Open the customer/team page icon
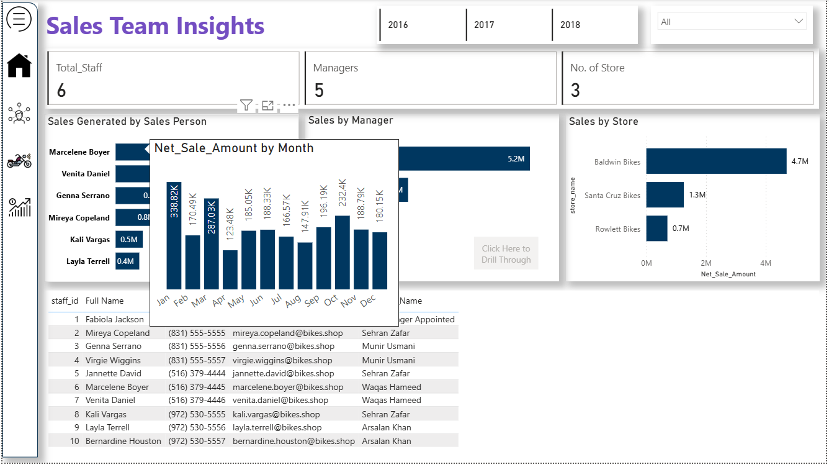 click(19, 114)
